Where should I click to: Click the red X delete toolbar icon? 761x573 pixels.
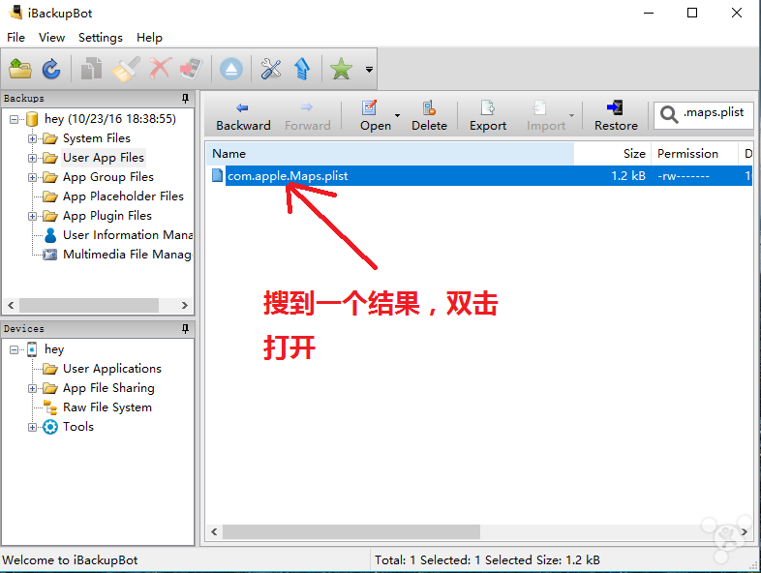160,68
